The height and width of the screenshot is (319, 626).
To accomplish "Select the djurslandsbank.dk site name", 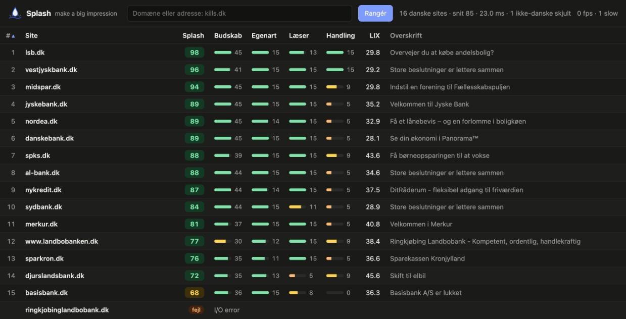I will (x=55, y=276).
